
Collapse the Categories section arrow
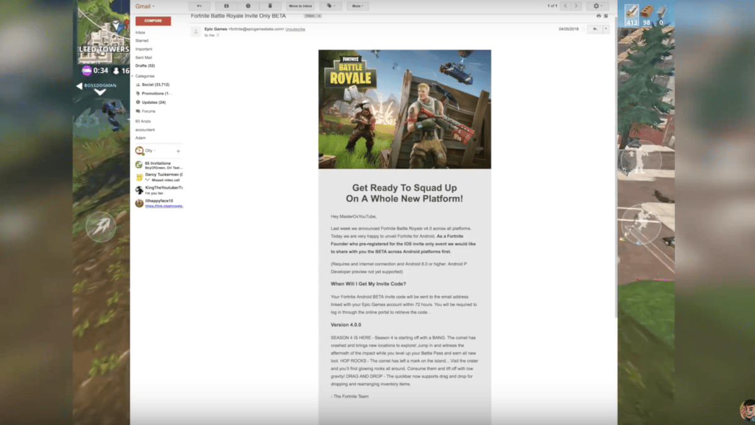point(133,76)
